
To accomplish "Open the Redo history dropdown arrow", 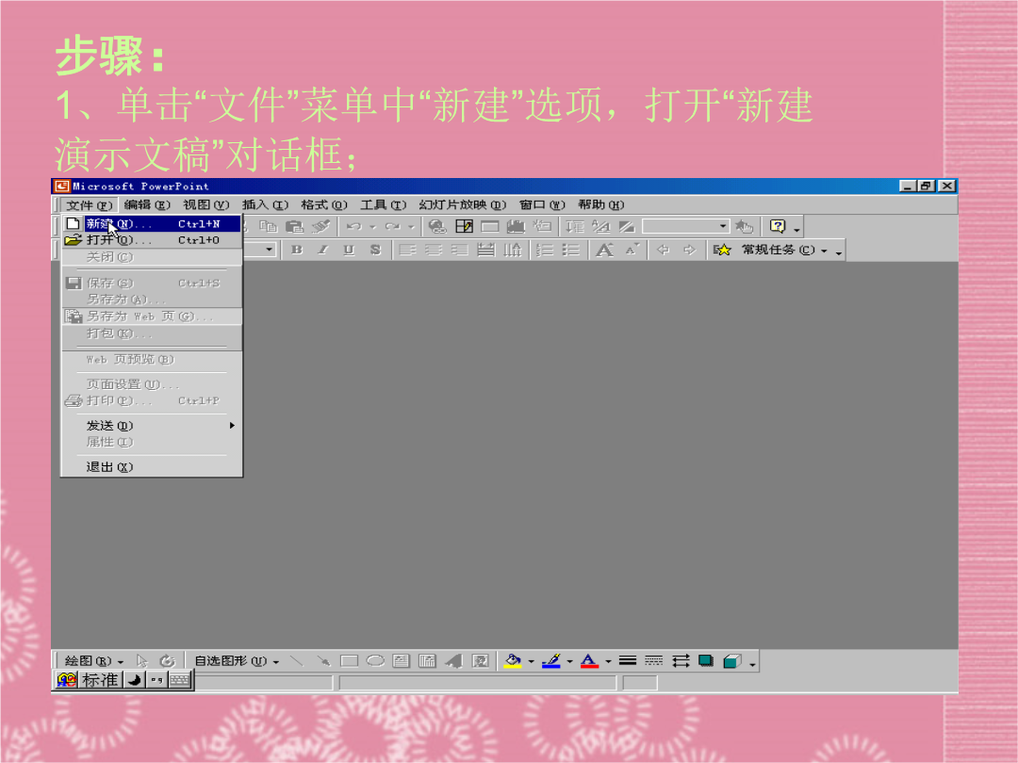I will tap(411, 226).
